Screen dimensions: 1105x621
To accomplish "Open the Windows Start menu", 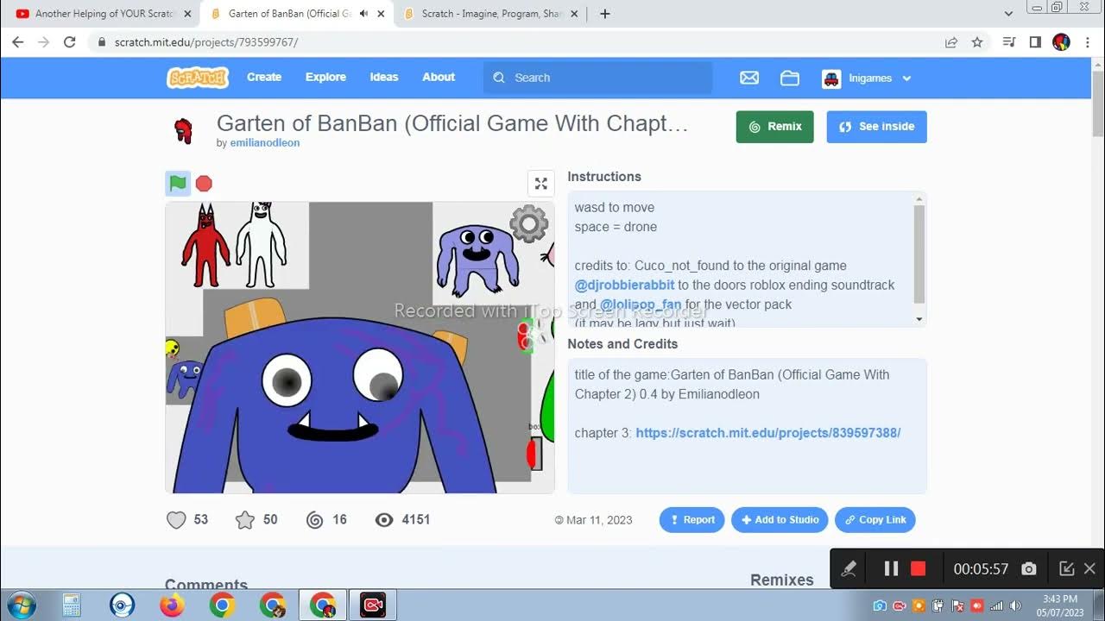I will click(20, 605).
